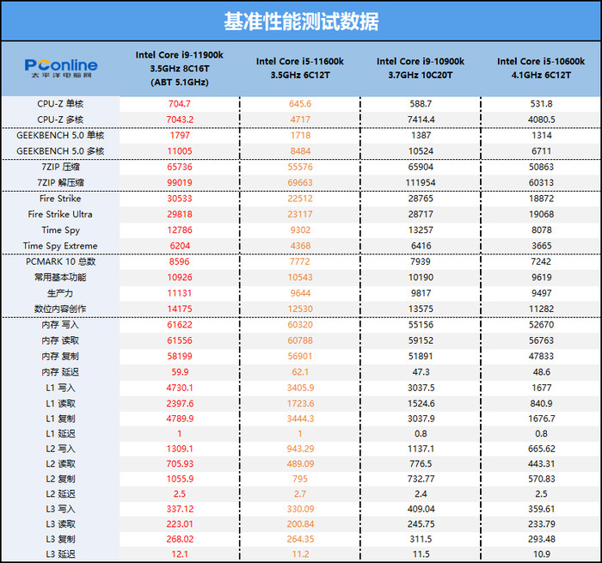Click the red 704.7 CPU-Z score cell

click(179, 103)
